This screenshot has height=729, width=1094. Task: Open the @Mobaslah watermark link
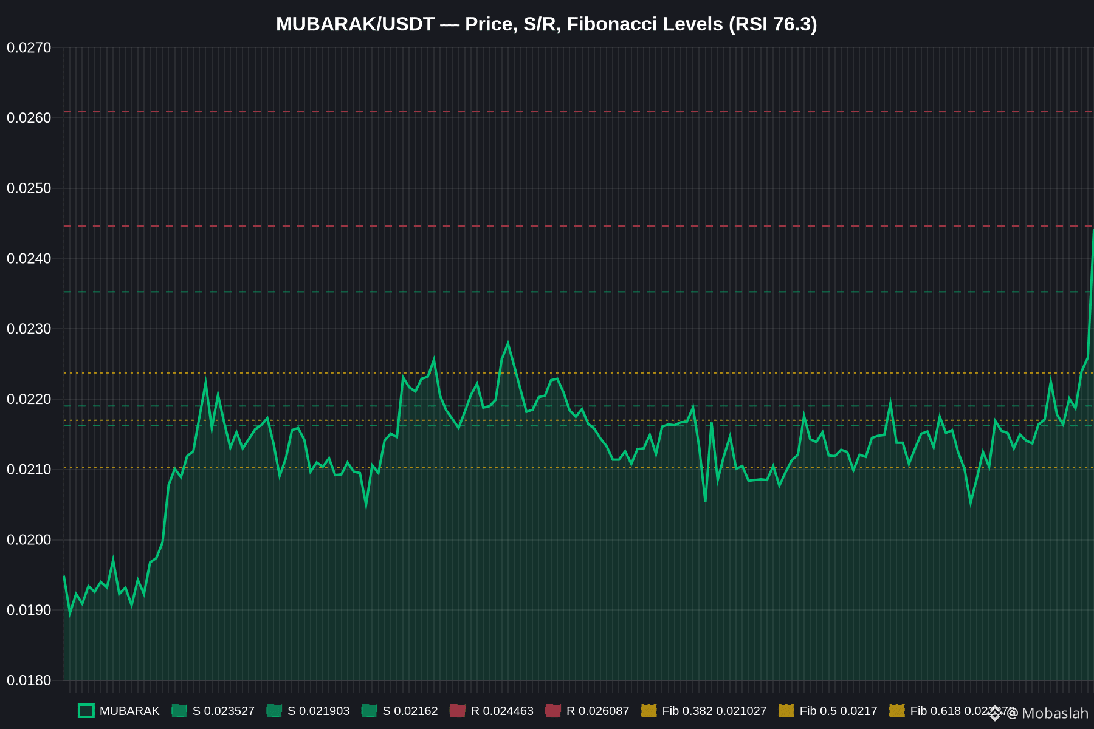pyautogui.click(x=1047, y=713)
